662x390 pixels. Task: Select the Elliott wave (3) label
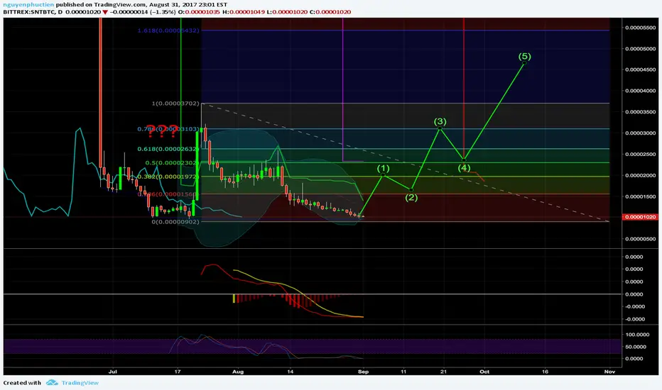(x=440, y=121)
